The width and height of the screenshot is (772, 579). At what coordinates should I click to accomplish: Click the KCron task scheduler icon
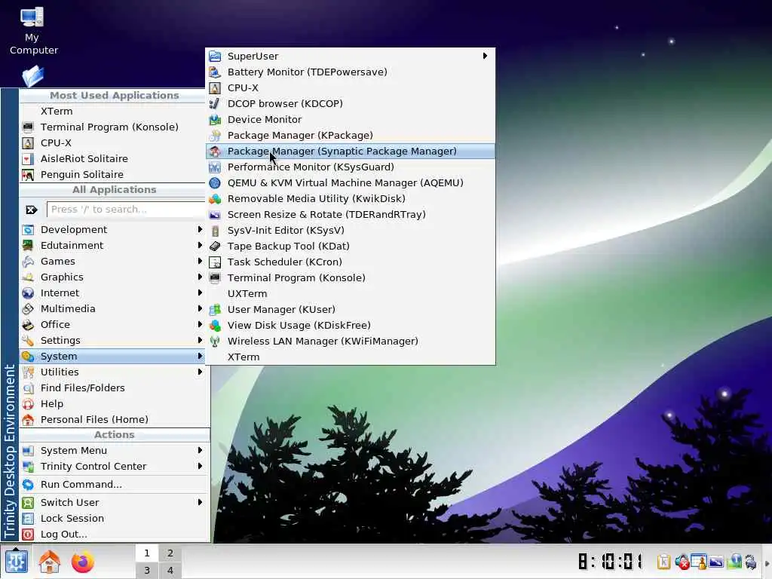tap(215, 262)
